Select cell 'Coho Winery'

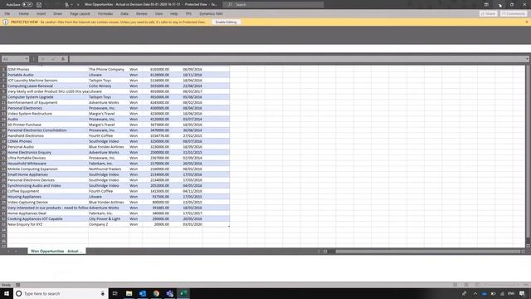tap(109, 86)
